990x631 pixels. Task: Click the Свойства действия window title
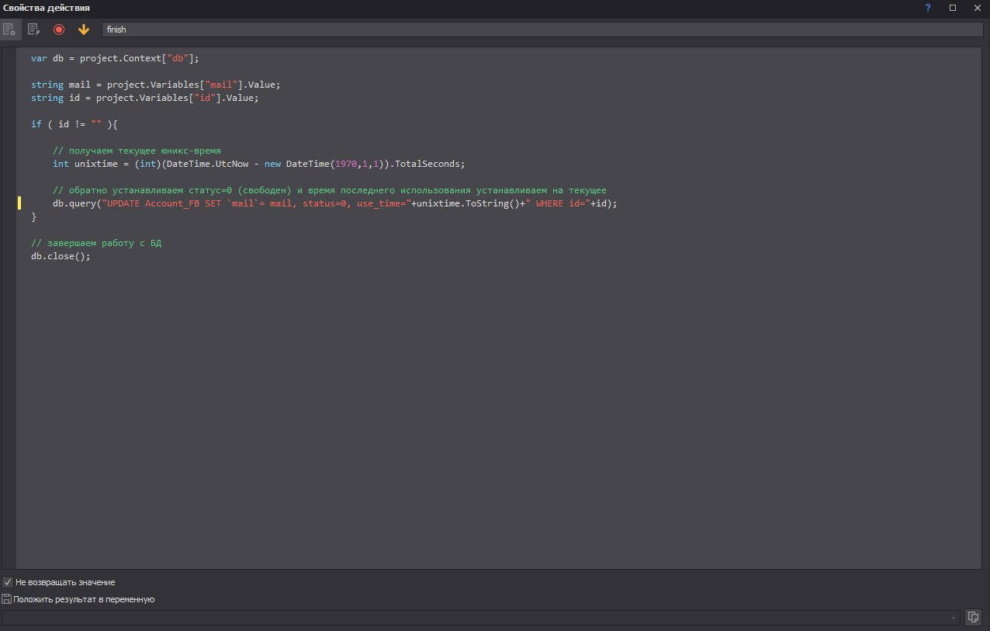(47, 8)
